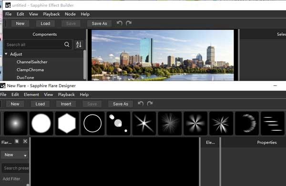This screenshot has height=186, width=286.
Task: Click Load button in Effect Builder toolbar
Action: pos(45,23)
